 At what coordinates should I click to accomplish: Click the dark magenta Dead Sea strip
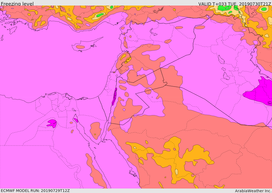point(114,96)
